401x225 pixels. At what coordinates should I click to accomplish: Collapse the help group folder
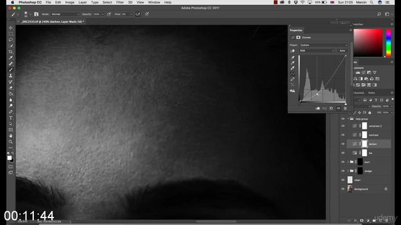point(348,119)
